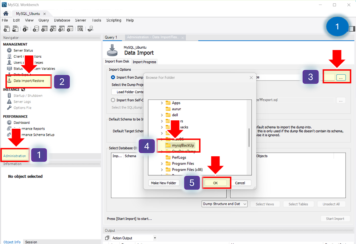This screenshot has width=356, height=244.
Task: Switch to the Administration navigator tab
Action: 15,156
